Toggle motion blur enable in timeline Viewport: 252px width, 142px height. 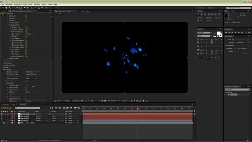71,108
